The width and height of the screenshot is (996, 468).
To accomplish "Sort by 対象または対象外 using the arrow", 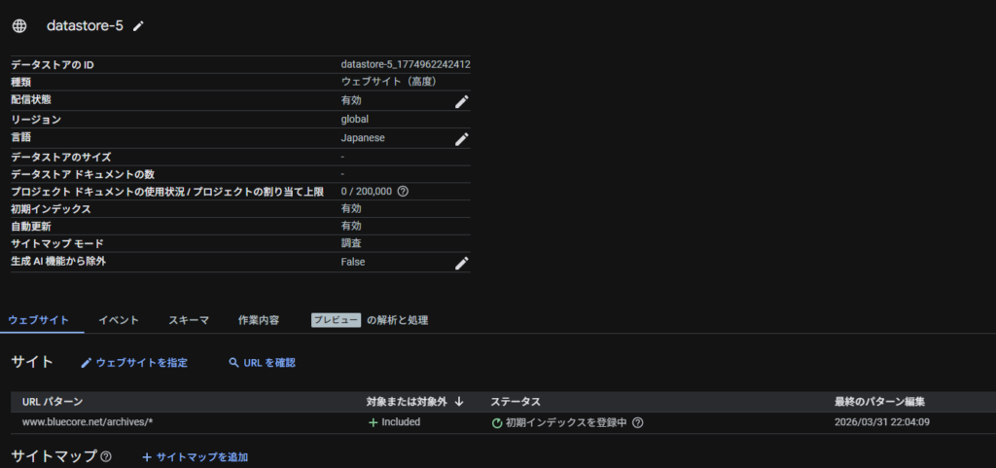I will 459,402.
